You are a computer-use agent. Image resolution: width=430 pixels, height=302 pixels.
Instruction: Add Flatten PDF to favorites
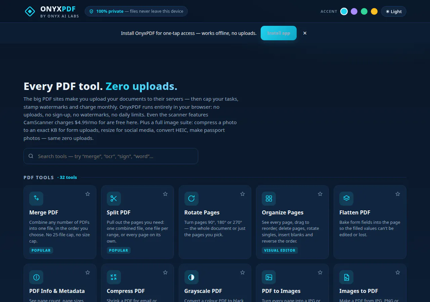(398, 194)
